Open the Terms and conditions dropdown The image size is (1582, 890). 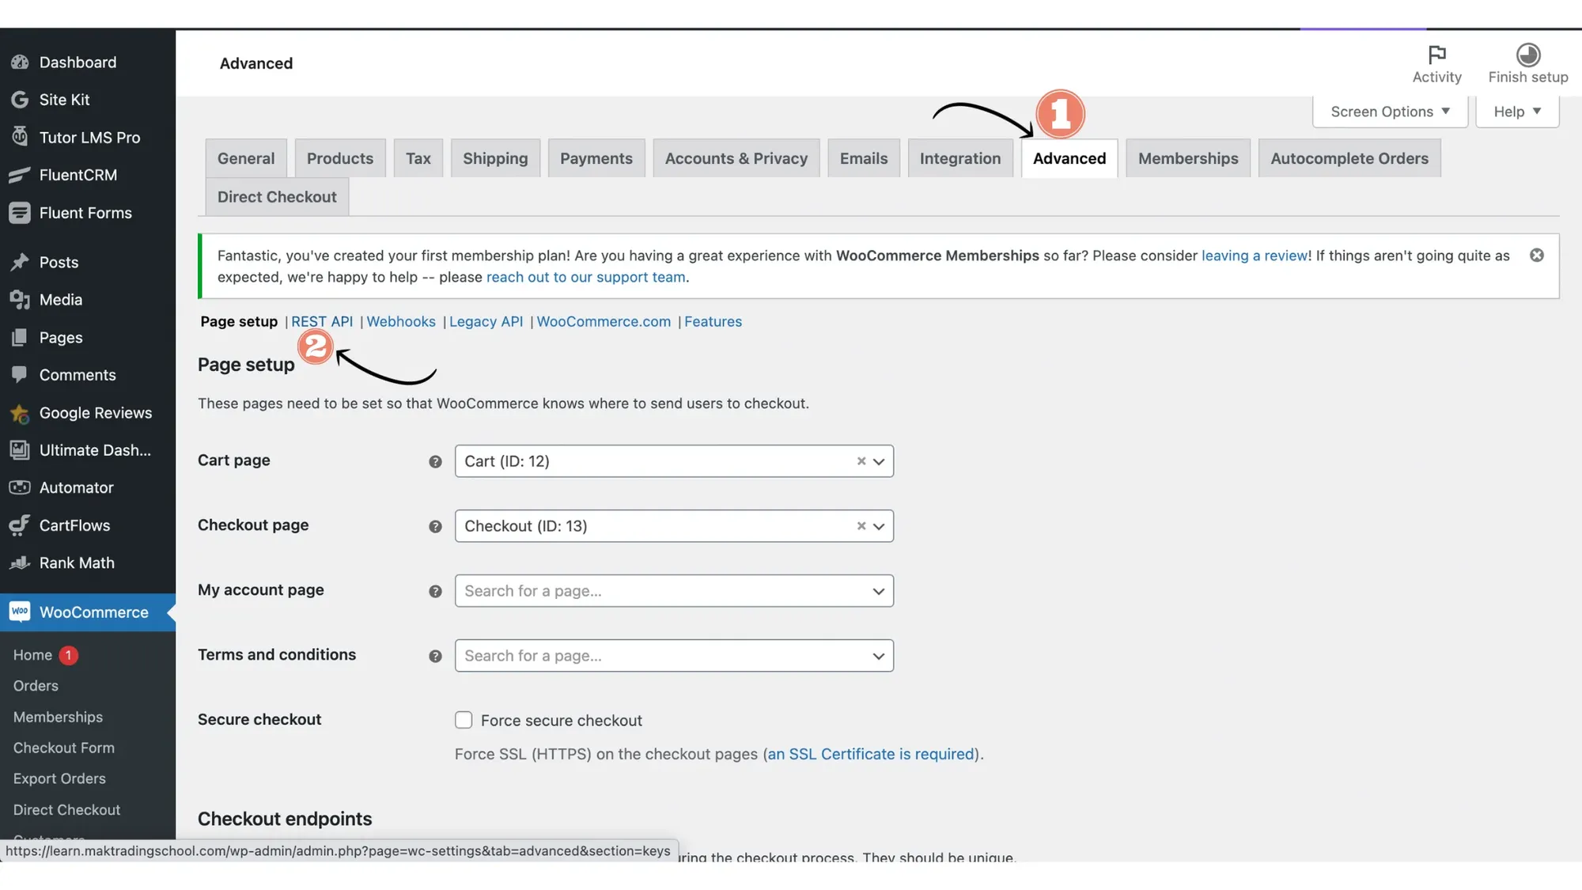[x=673, y=656]
